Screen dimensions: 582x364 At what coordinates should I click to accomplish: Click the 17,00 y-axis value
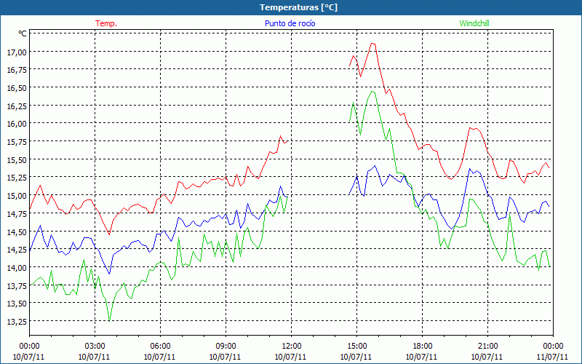17,52
